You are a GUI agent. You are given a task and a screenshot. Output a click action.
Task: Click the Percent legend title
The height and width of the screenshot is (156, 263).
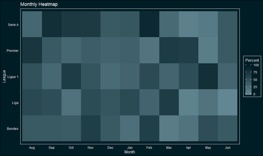pyautogui.click(x=252, y=60)
